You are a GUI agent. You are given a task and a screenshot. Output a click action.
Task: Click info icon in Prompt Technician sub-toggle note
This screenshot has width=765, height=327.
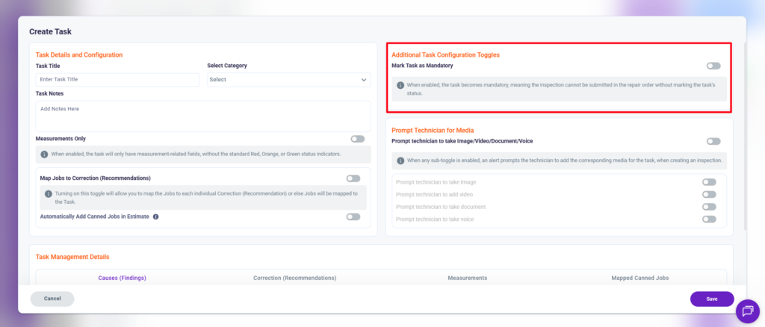400,161
